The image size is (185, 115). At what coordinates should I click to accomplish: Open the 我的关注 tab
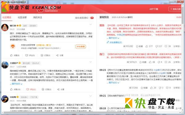[38, 17]
